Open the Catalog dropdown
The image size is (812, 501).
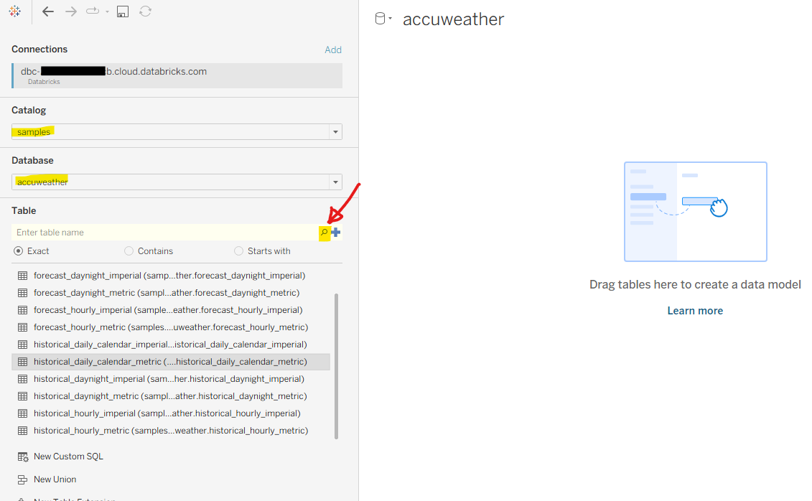click(335, 132)
